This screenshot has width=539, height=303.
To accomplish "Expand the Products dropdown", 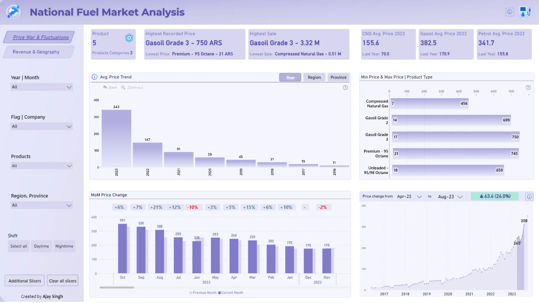I will 42,166.
